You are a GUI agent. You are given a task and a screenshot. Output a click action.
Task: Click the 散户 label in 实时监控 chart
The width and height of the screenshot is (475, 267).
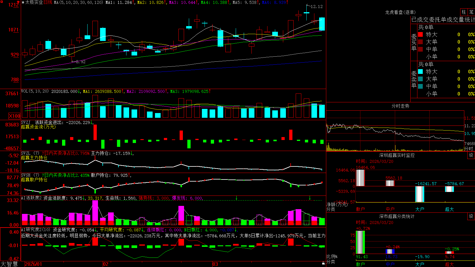(x=360, y=209)
